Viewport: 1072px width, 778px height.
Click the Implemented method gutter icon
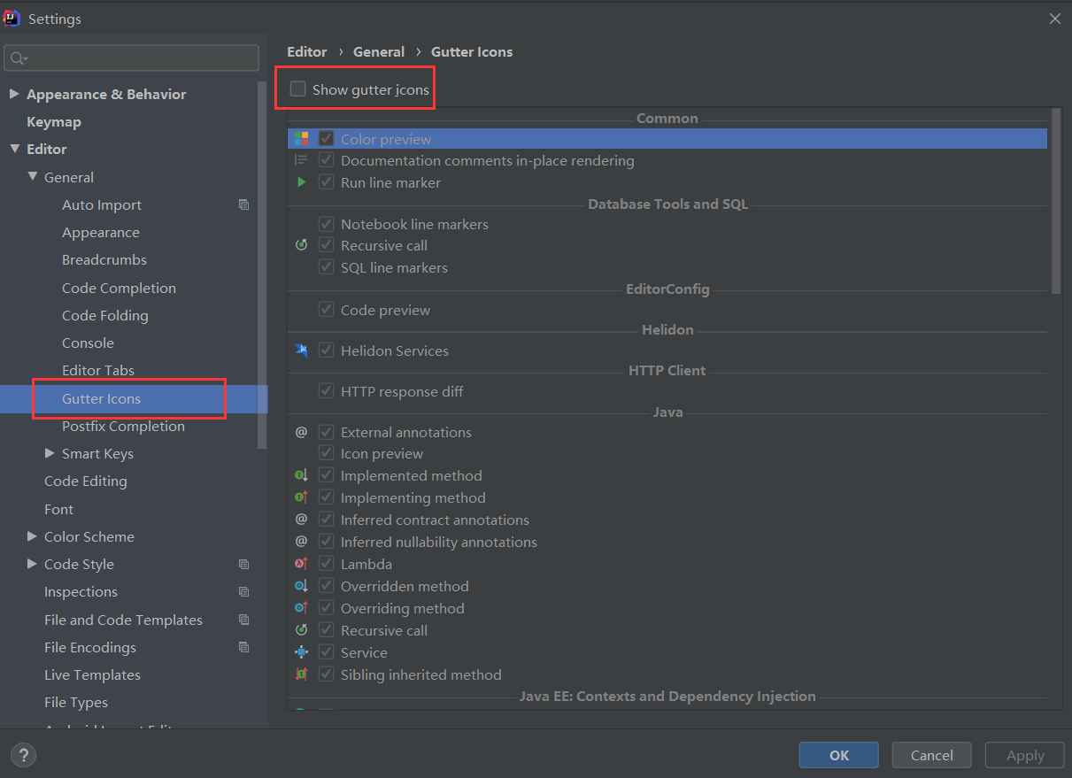301,475
